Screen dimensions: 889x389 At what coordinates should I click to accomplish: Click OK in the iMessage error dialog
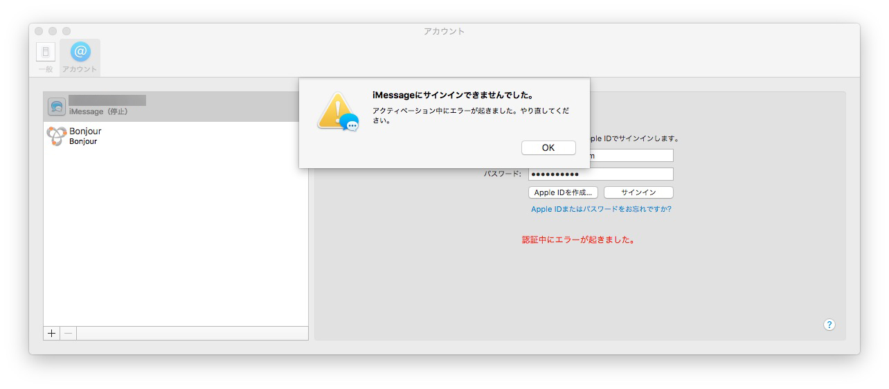pos(548,147)
